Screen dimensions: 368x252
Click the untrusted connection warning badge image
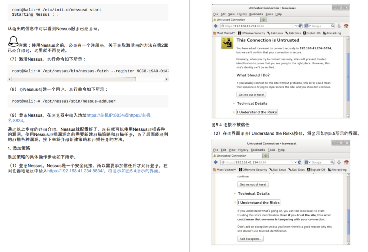(x=227, y=43)
